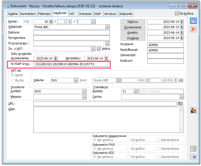Click the Korygowana input field
Screen dimensions: 201x166
point(72,38)
